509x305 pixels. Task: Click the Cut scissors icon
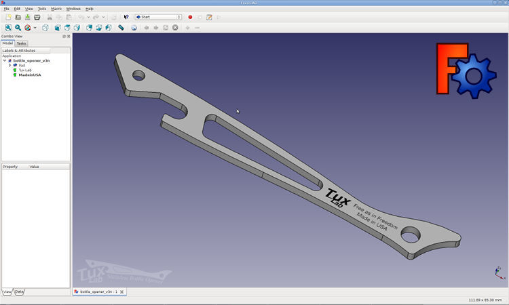tap(50, 17)
